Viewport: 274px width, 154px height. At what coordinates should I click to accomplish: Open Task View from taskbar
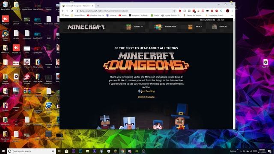click(x=60, y=151)
